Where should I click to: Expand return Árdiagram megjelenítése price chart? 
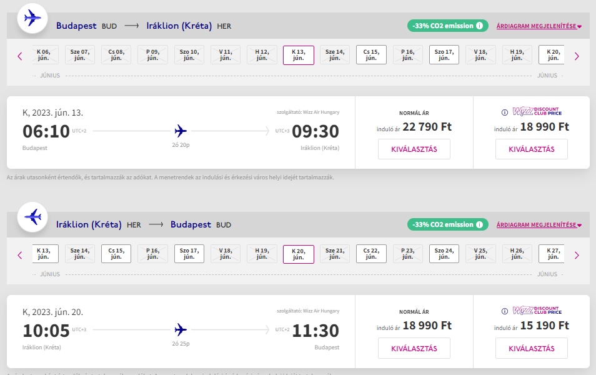click(x=539, y=225)
